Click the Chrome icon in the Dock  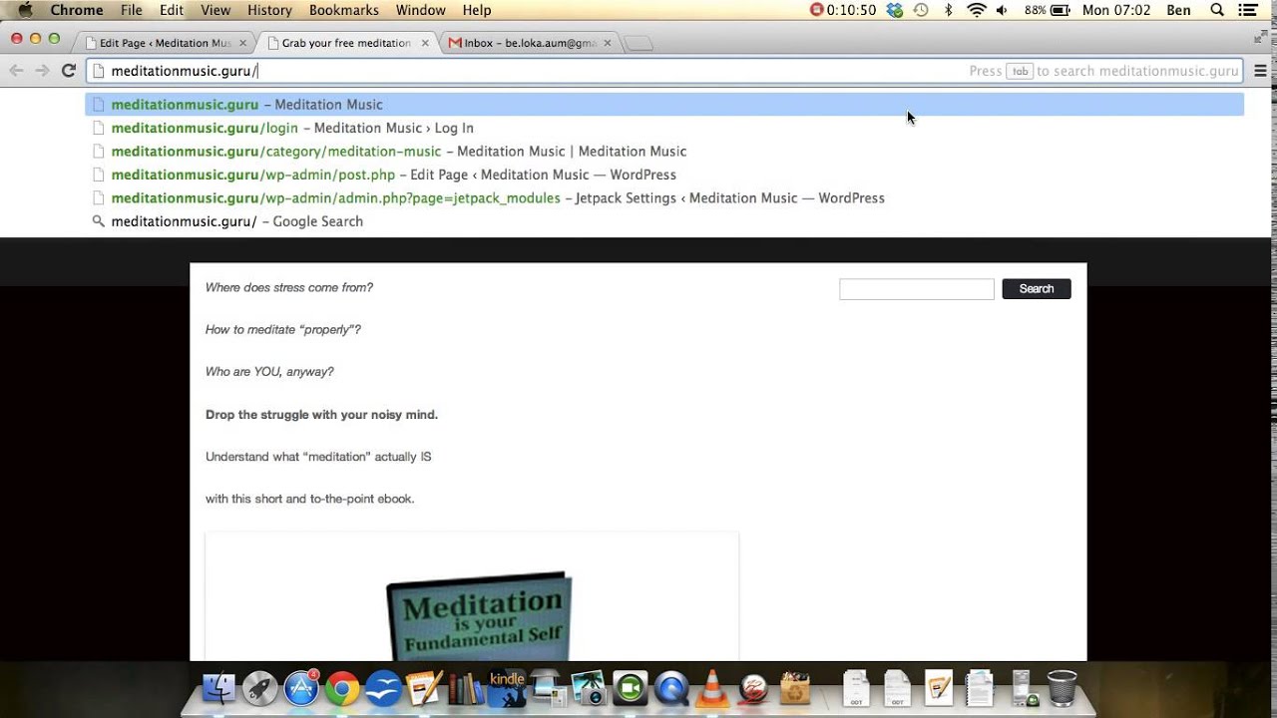[x=342, y=688]
